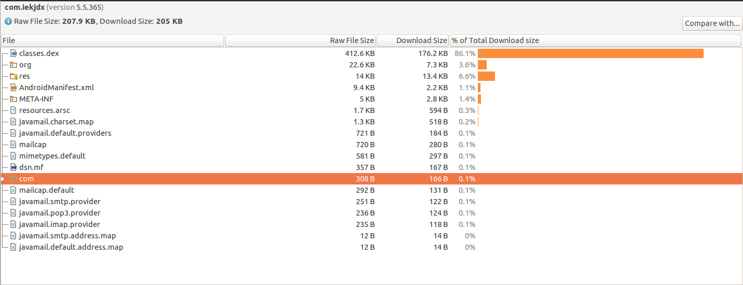Click the 124 B download size cell
The image size is (743, 285).
click(x=438, y=213)
